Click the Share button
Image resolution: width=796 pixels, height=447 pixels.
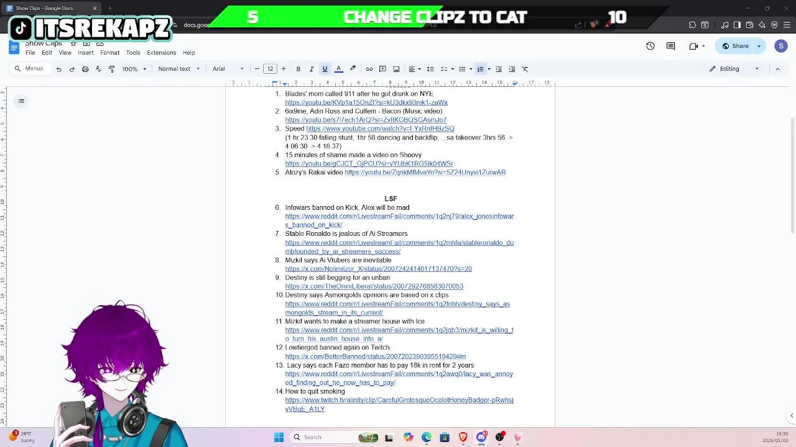[x=735, y=46]
